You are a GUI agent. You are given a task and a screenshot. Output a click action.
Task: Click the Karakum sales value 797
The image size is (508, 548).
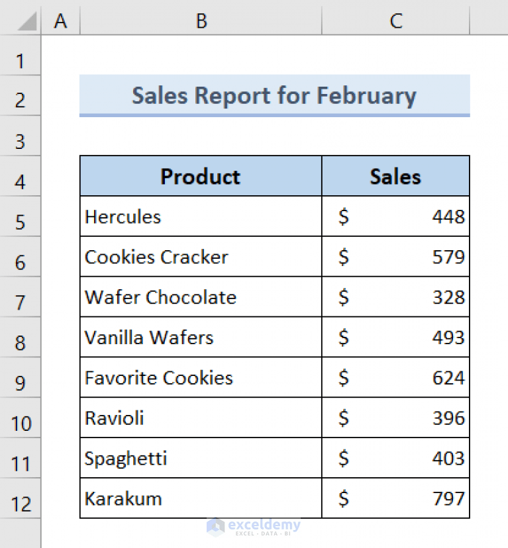[395, 498]
